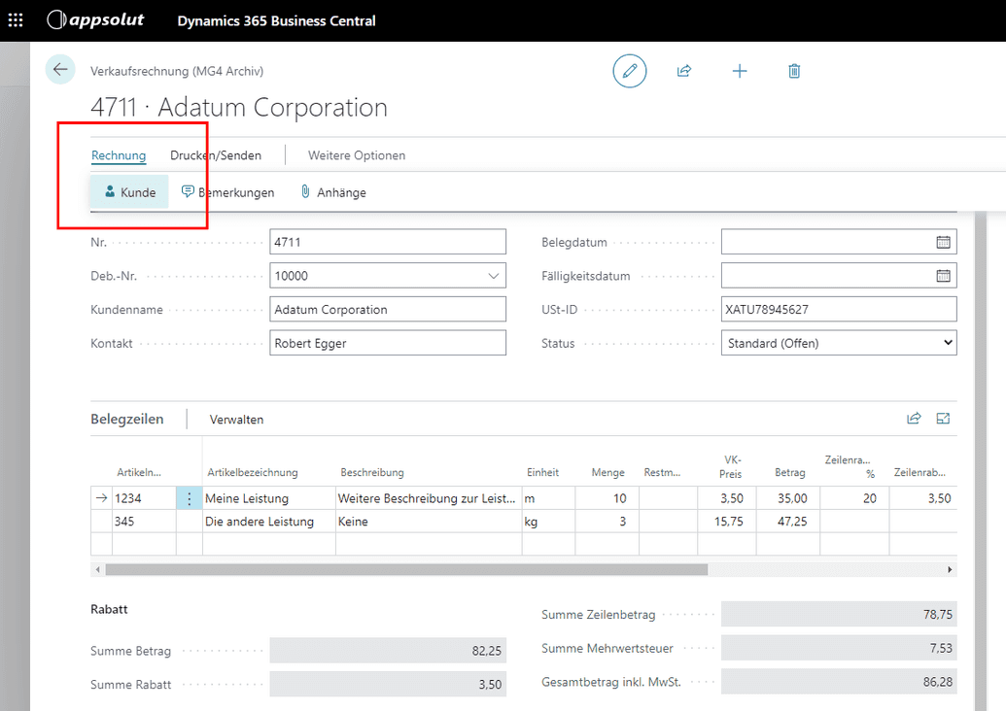The width and height of the screenshot is (1006, 711).
Task: Open the Belegdatum calendar picker
Action: 942,242
